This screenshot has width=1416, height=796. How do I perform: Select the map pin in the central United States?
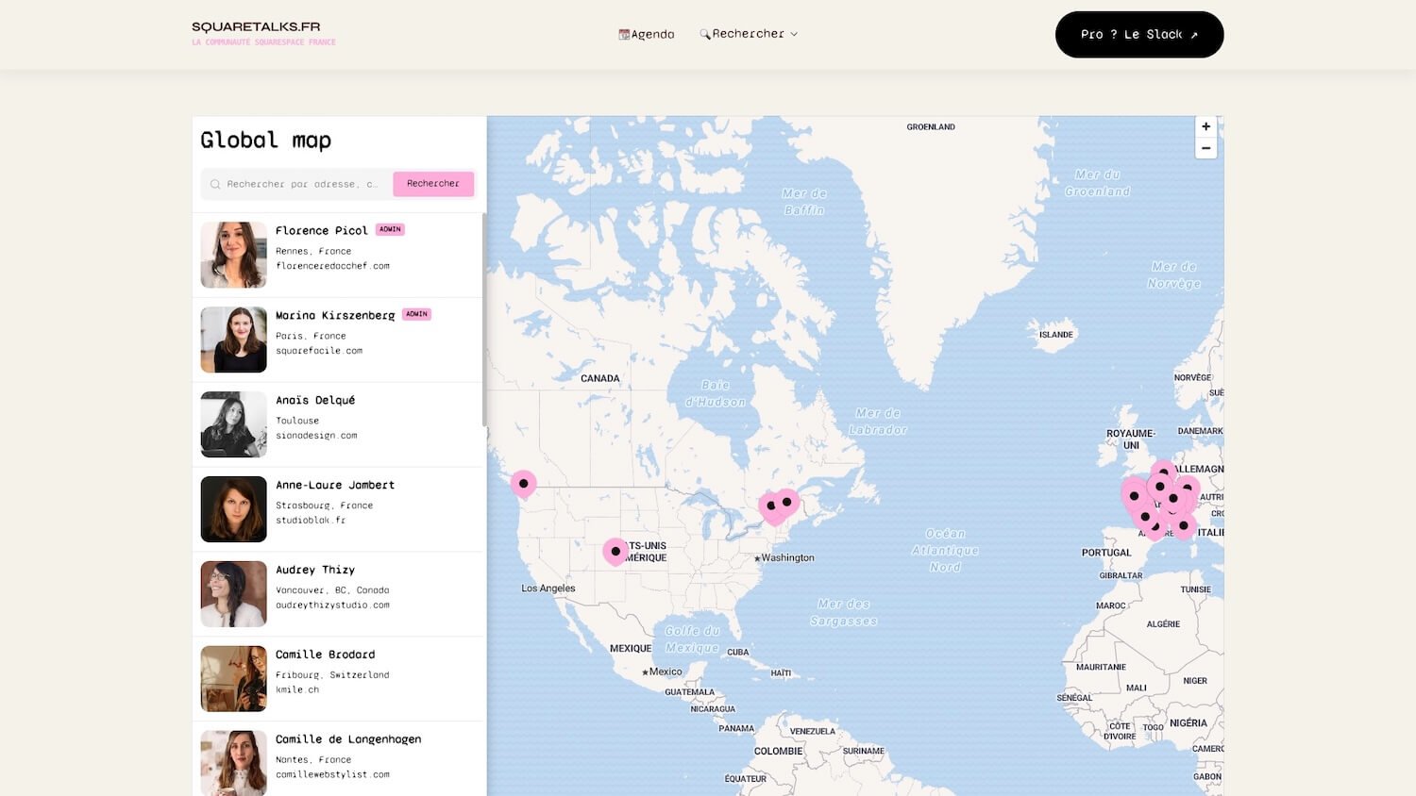pyautogui.click(x=615, y=550)
